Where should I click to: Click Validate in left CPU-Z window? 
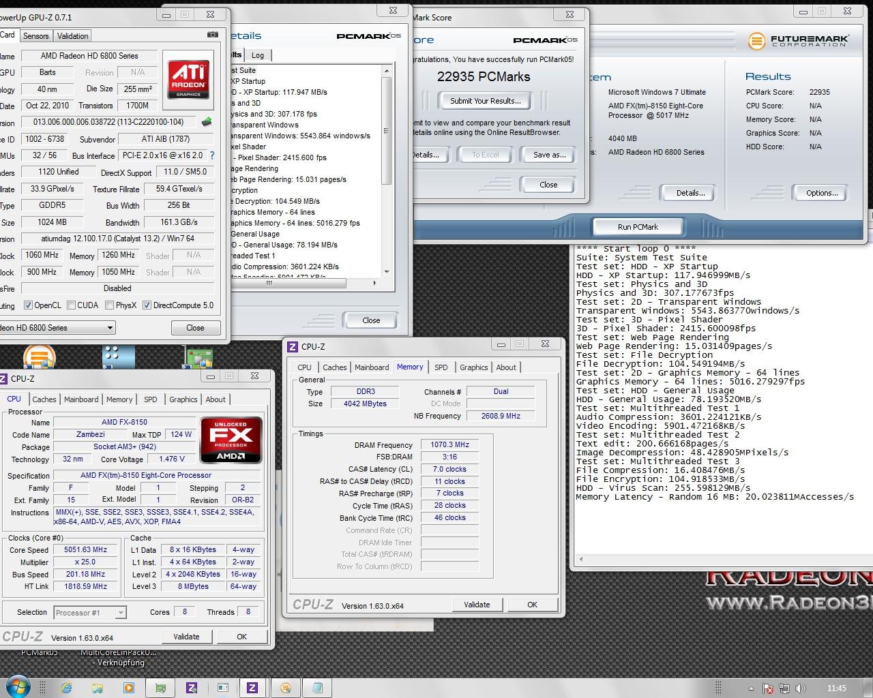pyautogui.click(x=186, y=637)
